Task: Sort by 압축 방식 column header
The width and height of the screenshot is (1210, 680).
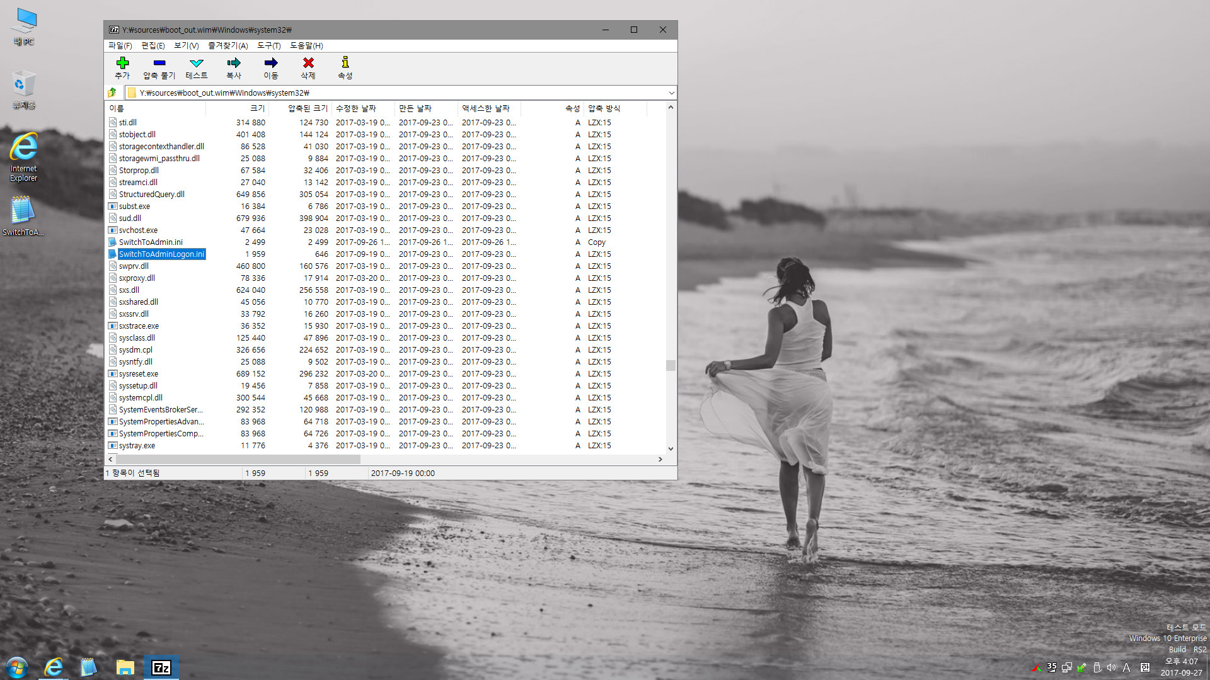Action: [x=616, y=108]
